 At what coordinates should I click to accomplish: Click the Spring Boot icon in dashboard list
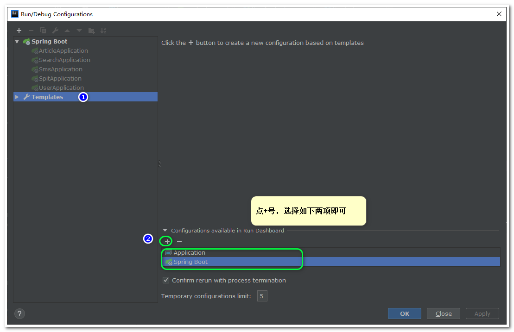click(169, 262)
